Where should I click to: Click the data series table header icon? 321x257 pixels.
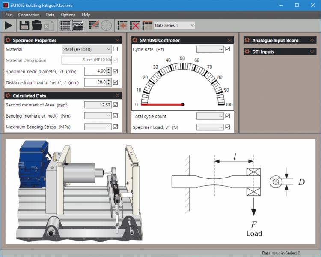point(147,26)
